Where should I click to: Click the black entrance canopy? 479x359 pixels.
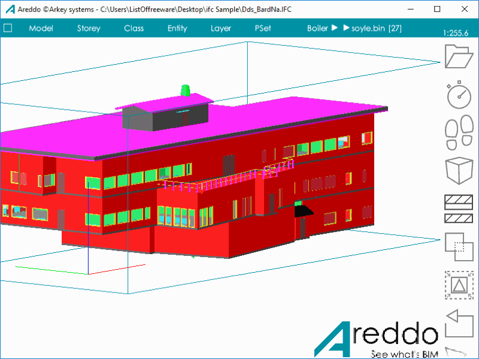point(303,211)
